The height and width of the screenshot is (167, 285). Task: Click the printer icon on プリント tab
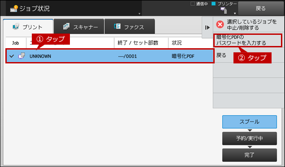click(16, 26)
